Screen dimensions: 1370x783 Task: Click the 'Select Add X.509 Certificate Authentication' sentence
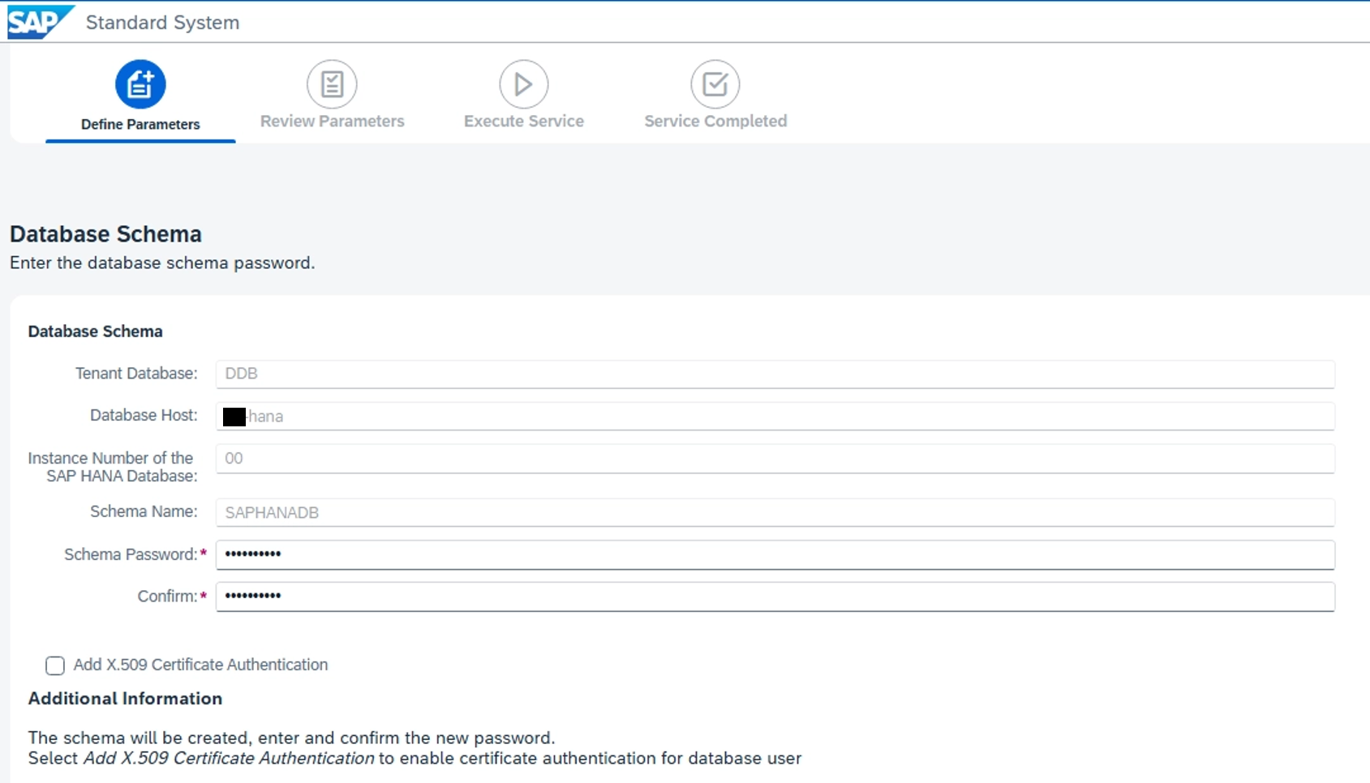[414, 759]
